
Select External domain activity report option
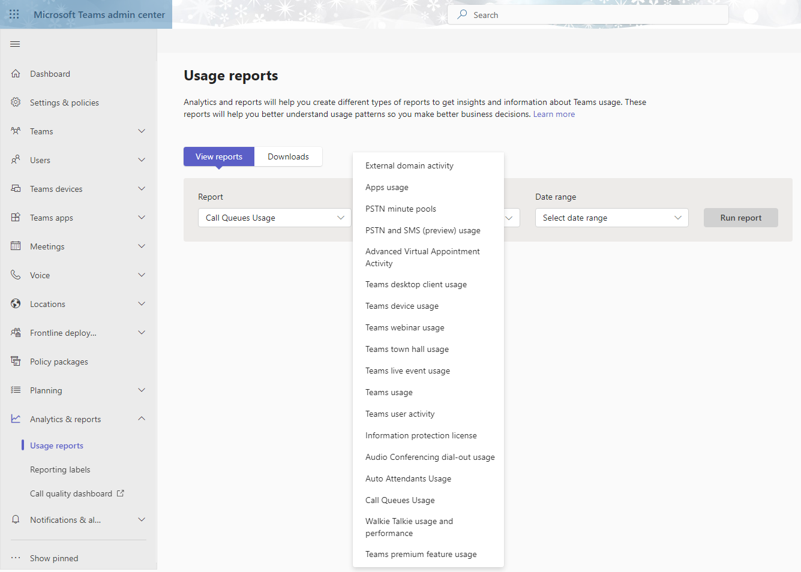pos(428,165)
